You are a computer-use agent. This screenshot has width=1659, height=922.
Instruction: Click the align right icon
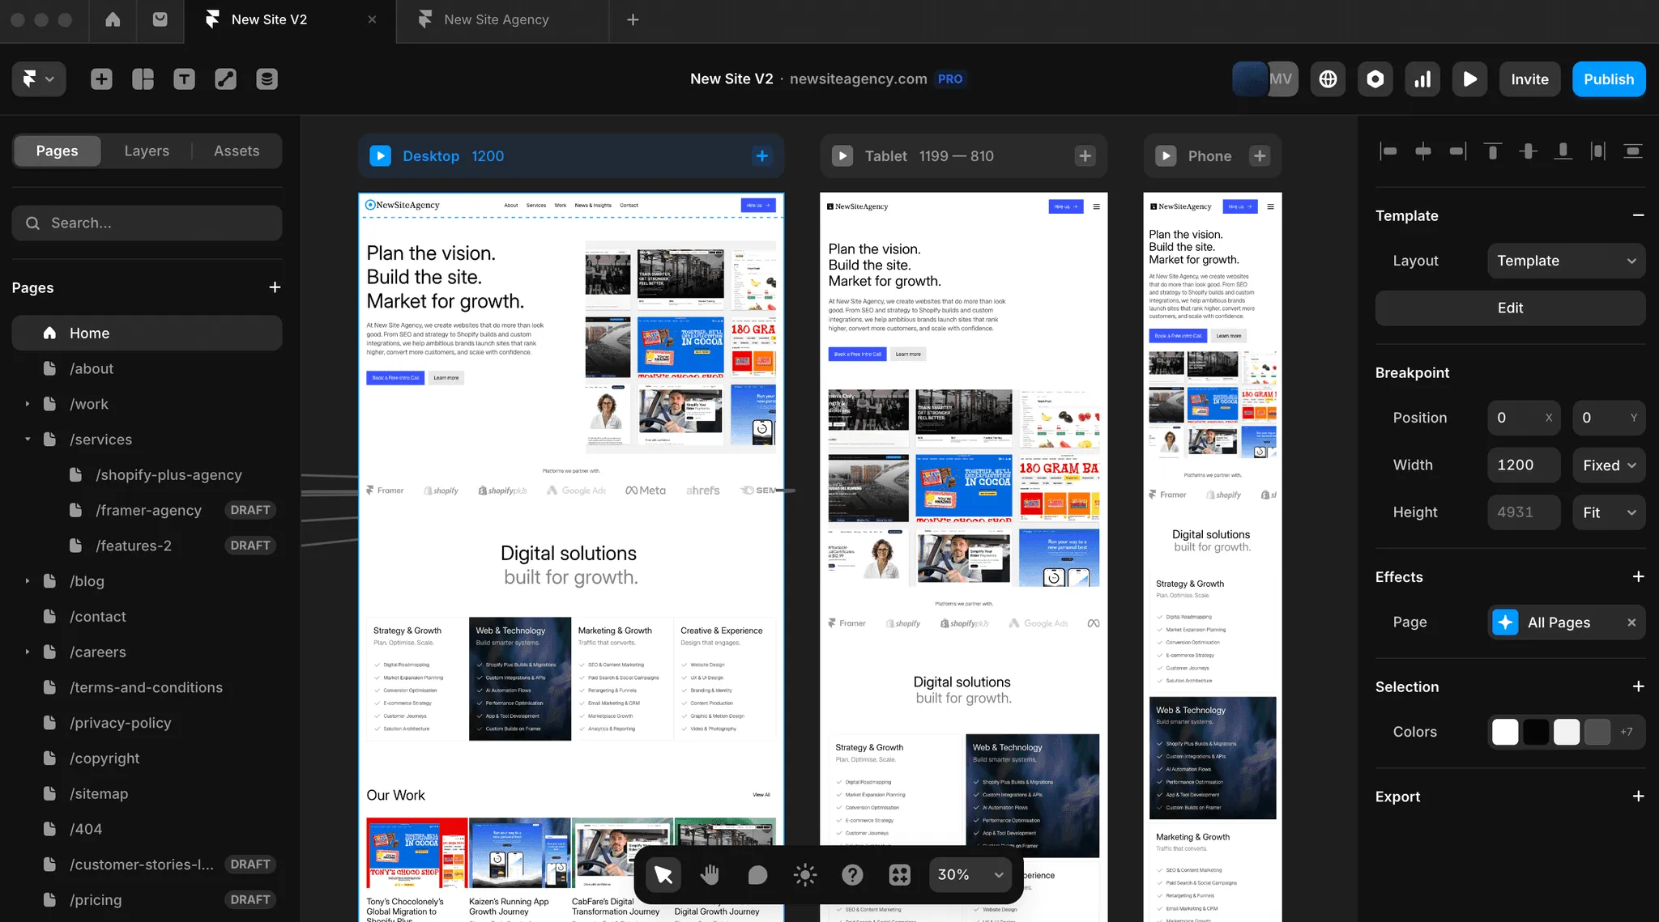coord(1458,151)
